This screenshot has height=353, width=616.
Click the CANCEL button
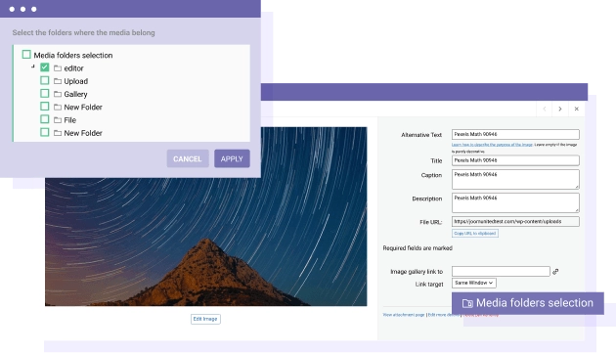pos(188,158)
